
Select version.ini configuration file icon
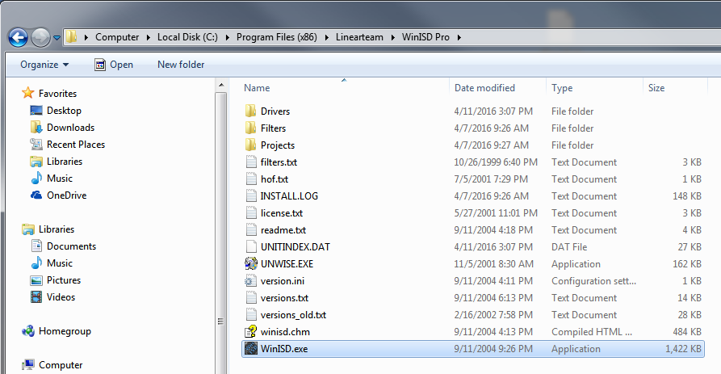250,280
